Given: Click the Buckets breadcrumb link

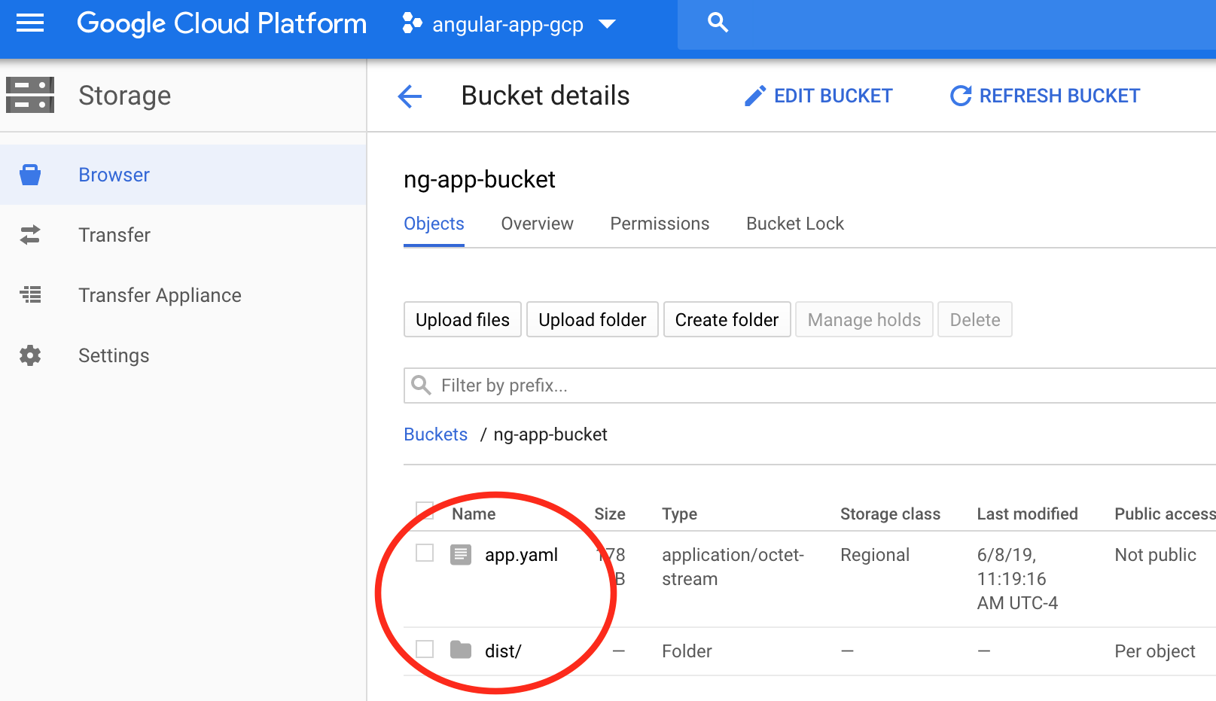Looking at the screenshot, I should click(x=435, y=434).
